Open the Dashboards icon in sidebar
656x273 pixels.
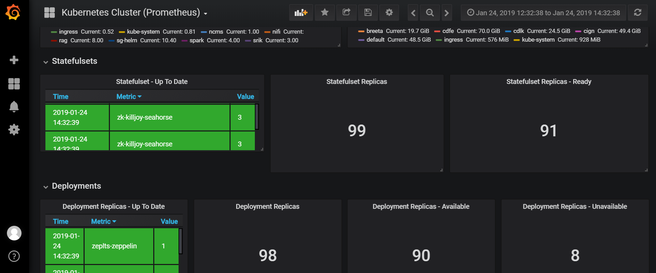pos(14,84)
